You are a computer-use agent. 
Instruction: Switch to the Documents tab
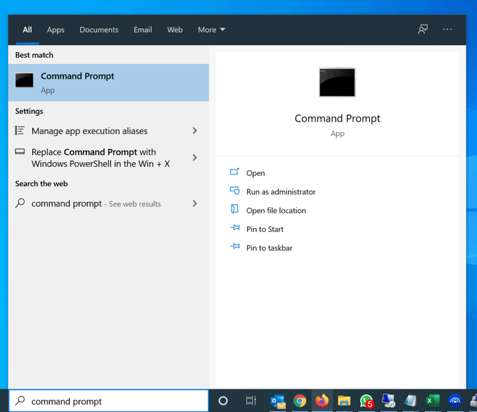(x=99, y=30)
